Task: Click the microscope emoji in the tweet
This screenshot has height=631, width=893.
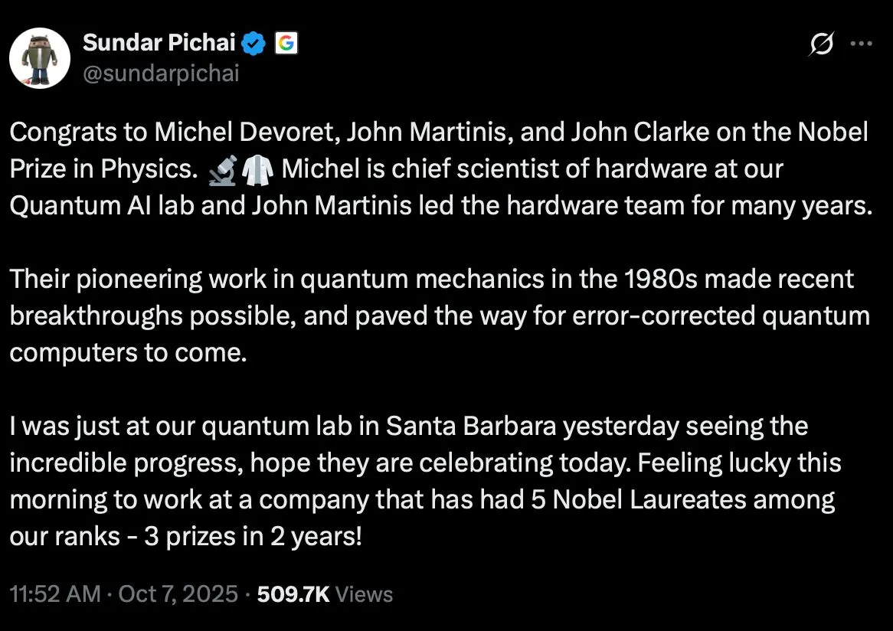Action: pyautogui.click(x=222, y=170)
